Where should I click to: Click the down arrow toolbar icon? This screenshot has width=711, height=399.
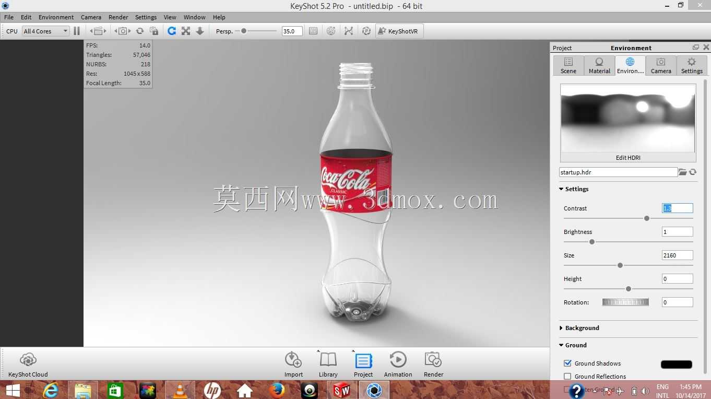click(x=200, y=31)
